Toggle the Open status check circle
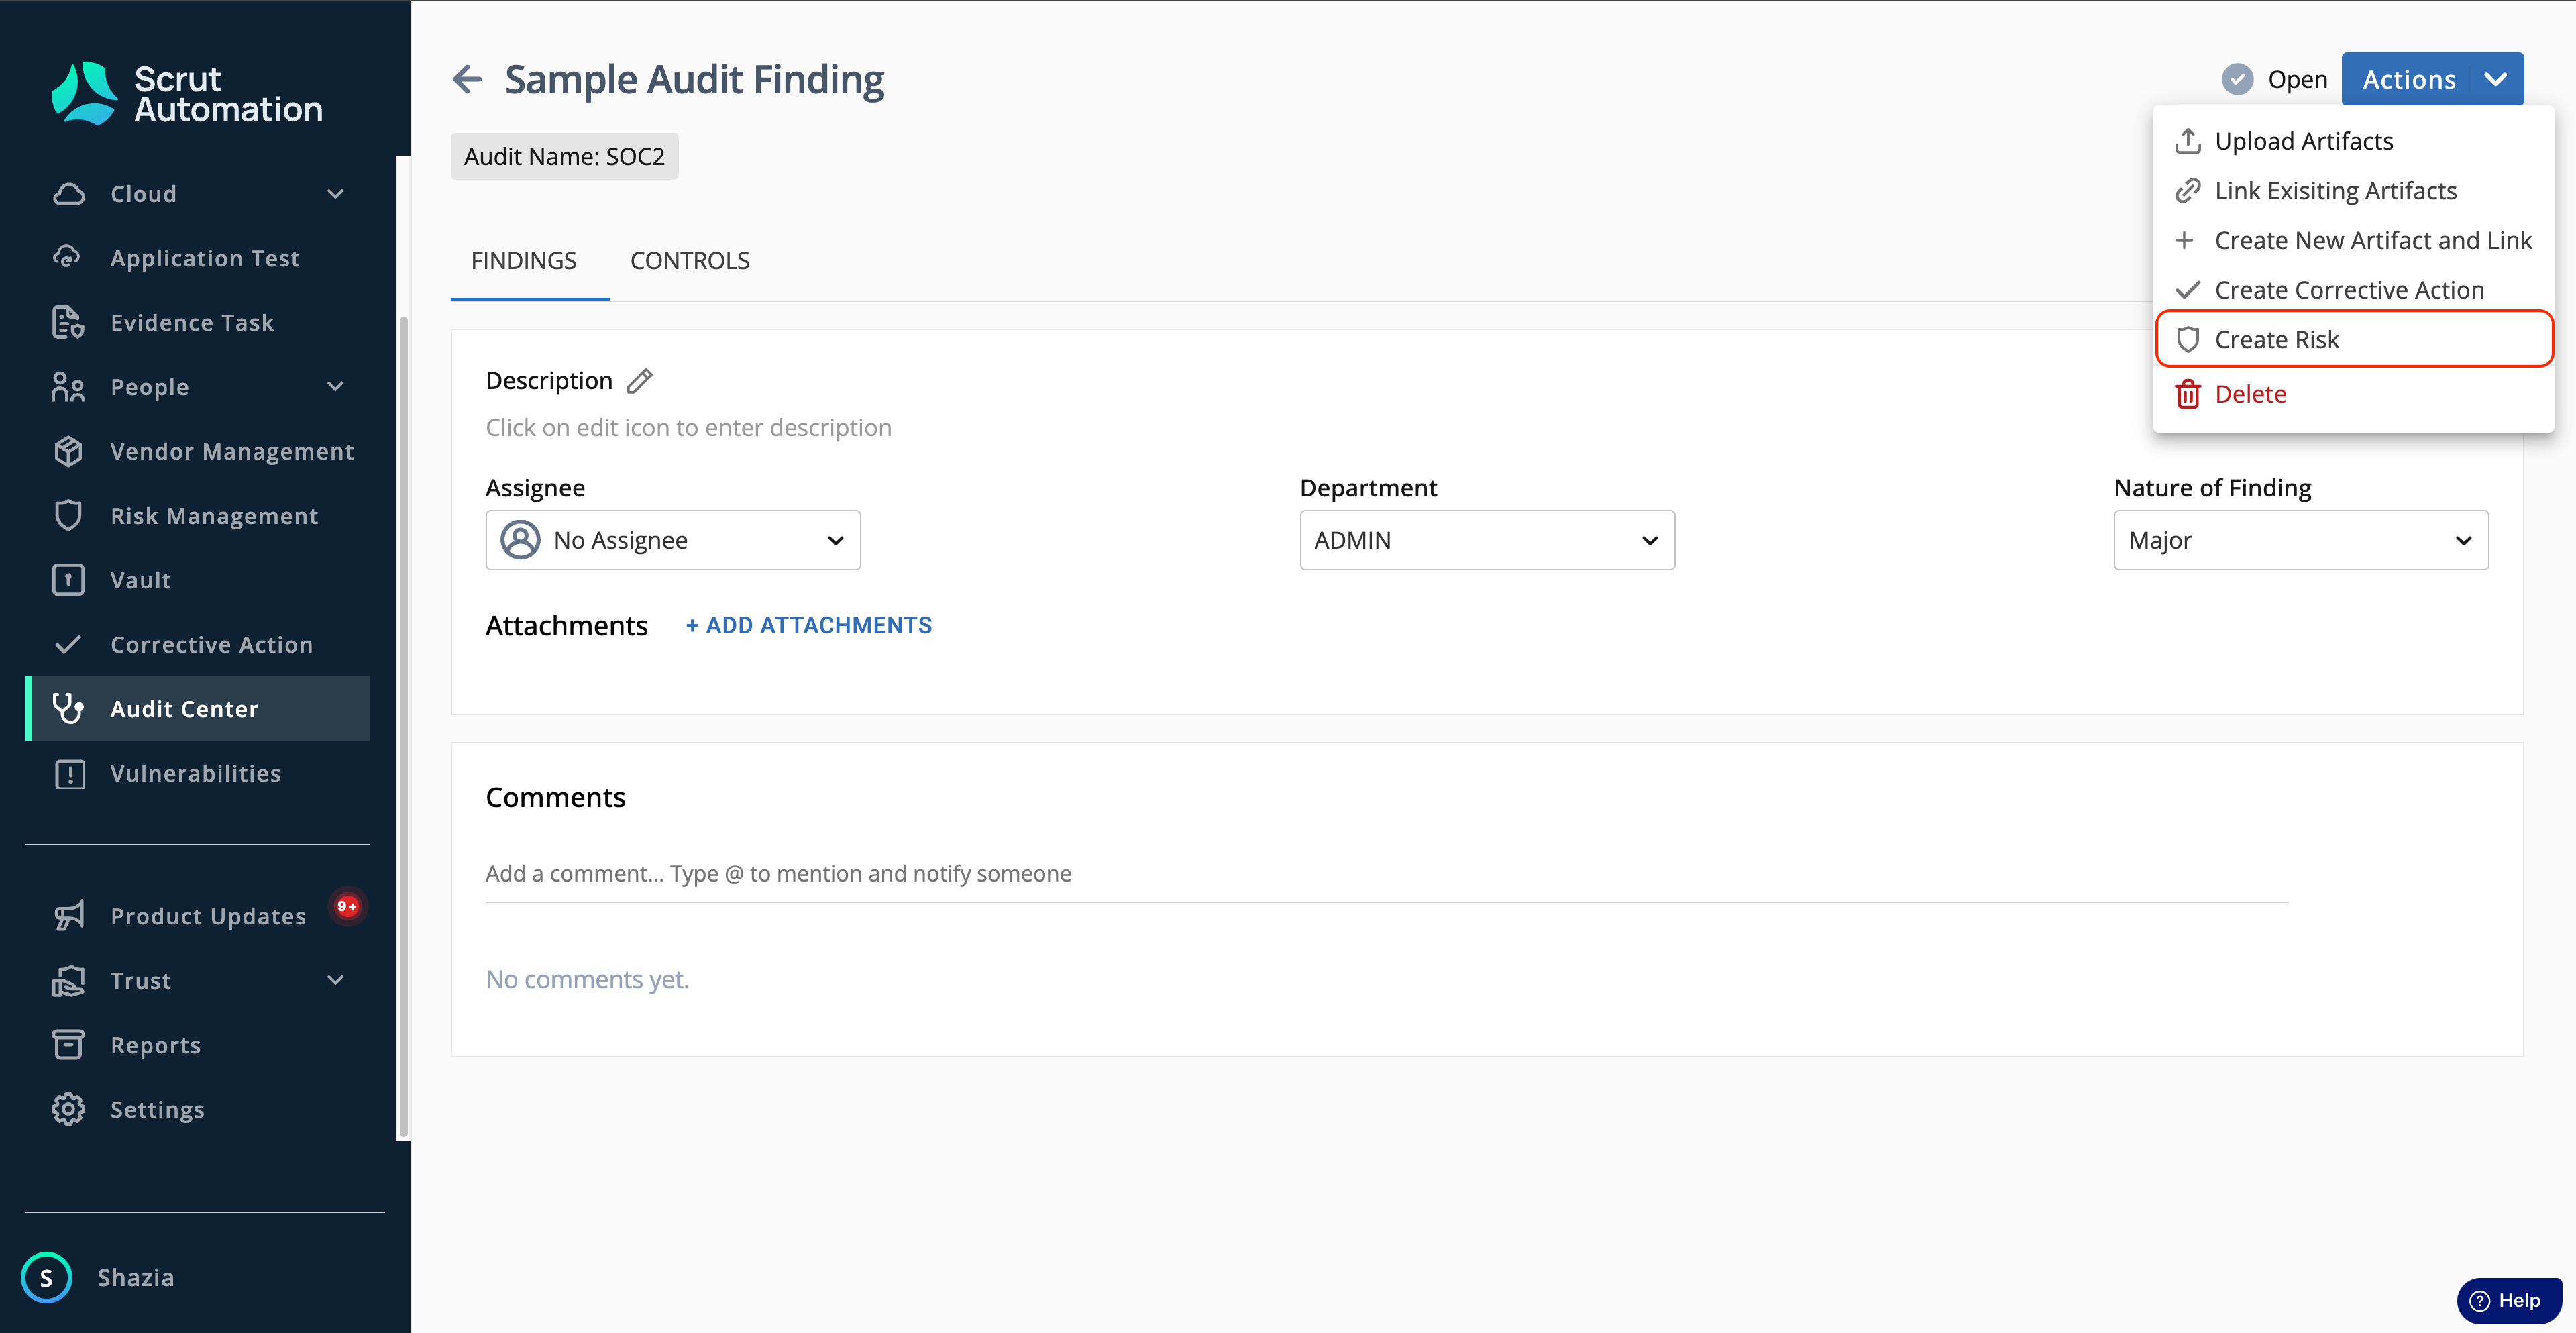Screen dimensions: 2576x1333 click(x=2237, y=79)
